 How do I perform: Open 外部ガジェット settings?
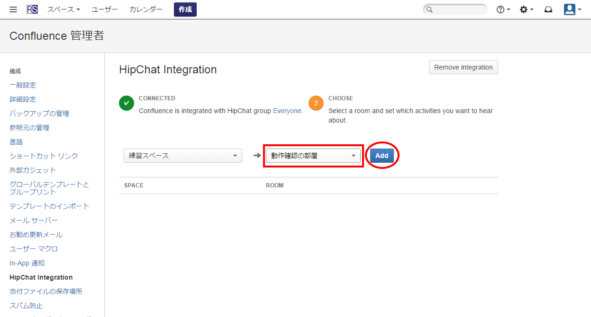click(33, 170)
